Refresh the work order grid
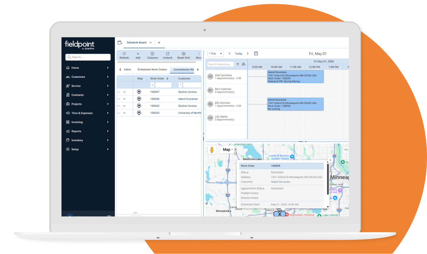 [x=124, y=56]
